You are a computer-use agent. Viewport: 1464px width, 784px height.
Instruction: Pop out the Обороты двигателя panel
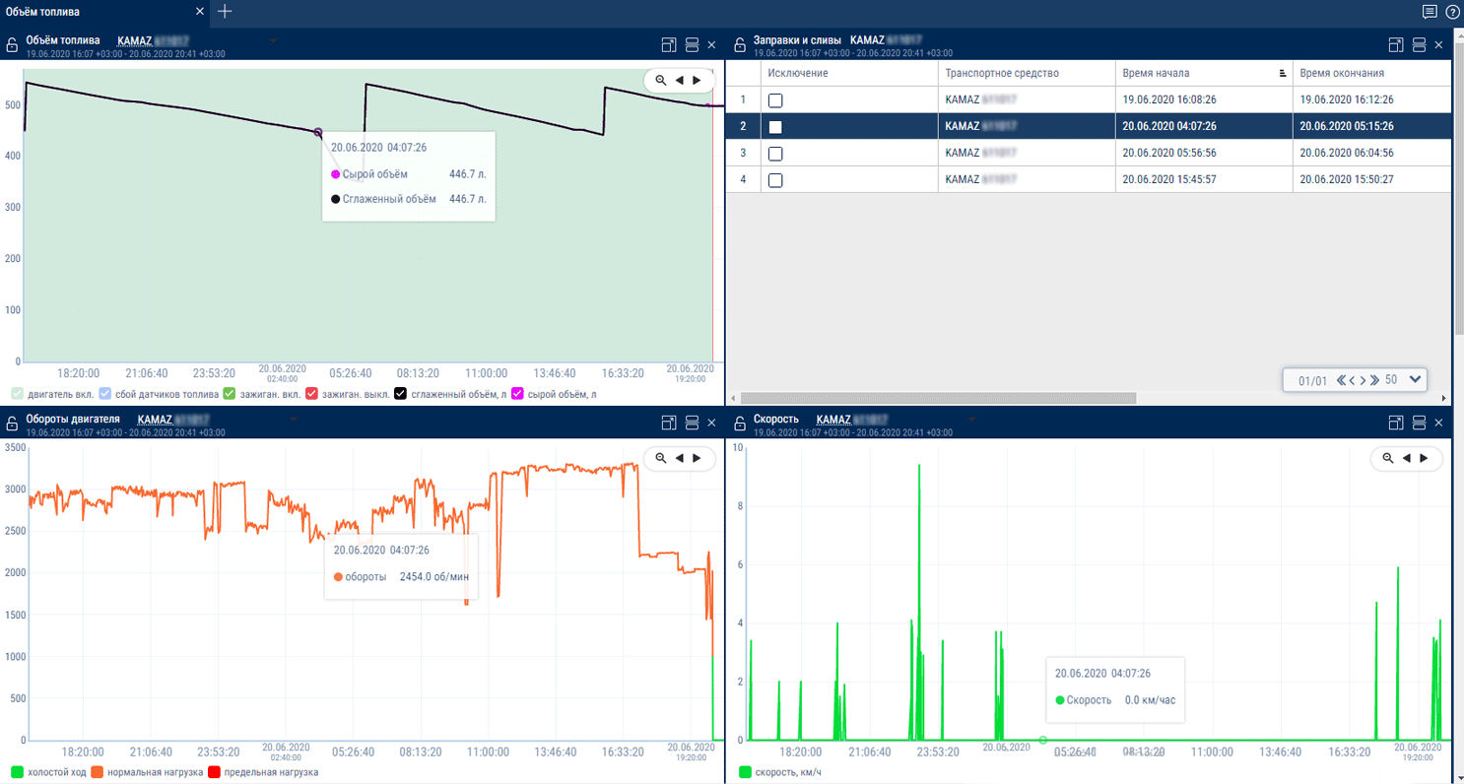click(x=669, y=423)
